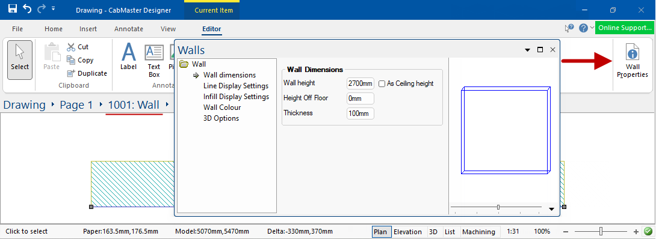Click the Online Support button
The width and height of the screenshot is (656, 239).
625,28
